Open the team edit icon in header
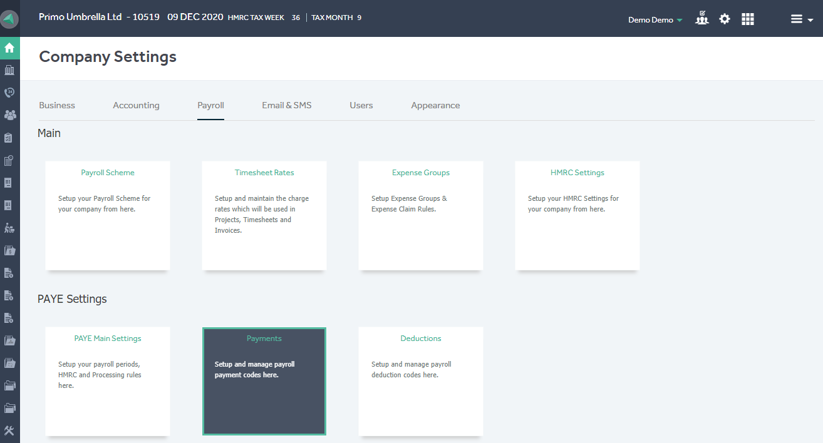Image resolution: width=823 pixels, height=443 pixels. [702, 18]
